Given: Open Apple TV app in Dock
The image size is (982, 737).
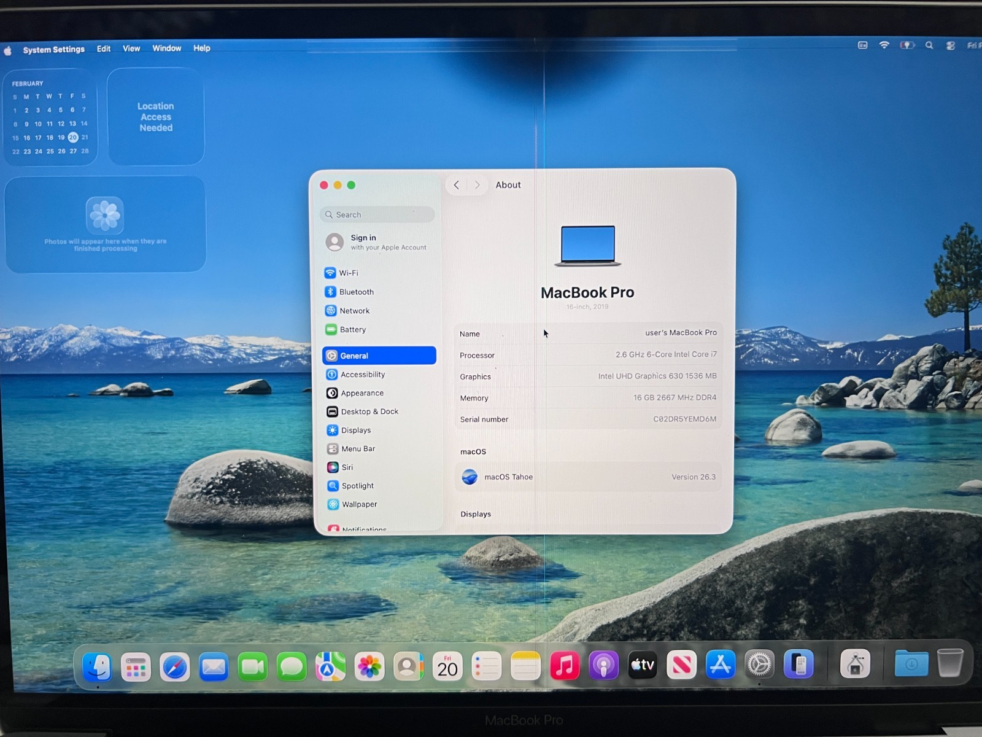Looking at the screenshot, I should pos(643,665).
